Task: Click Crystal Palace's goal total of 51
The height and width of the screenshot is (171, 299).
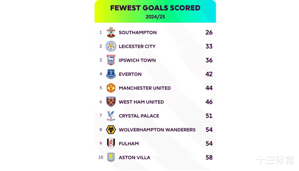Action: 209,116
